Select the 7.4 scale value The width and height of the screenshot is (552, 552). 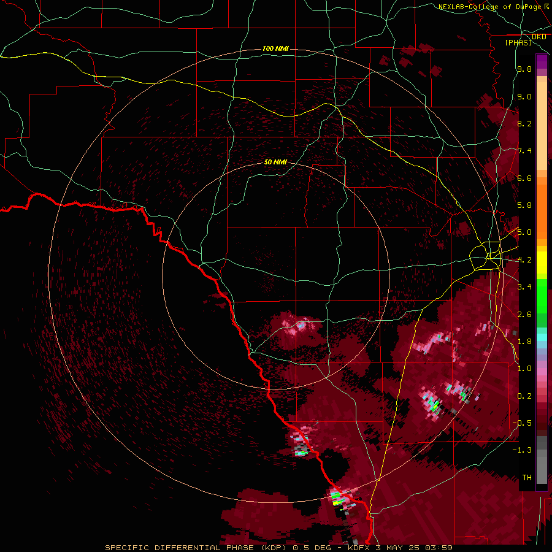[x=524, y=151]
